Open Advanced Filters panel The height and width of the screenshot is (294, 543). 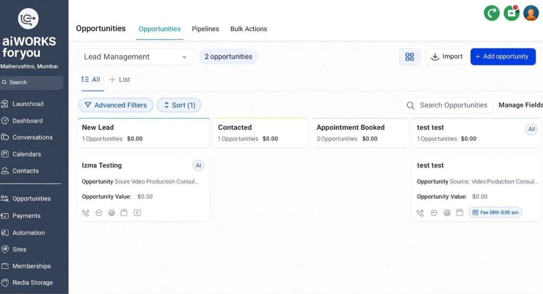pos(116,105)
